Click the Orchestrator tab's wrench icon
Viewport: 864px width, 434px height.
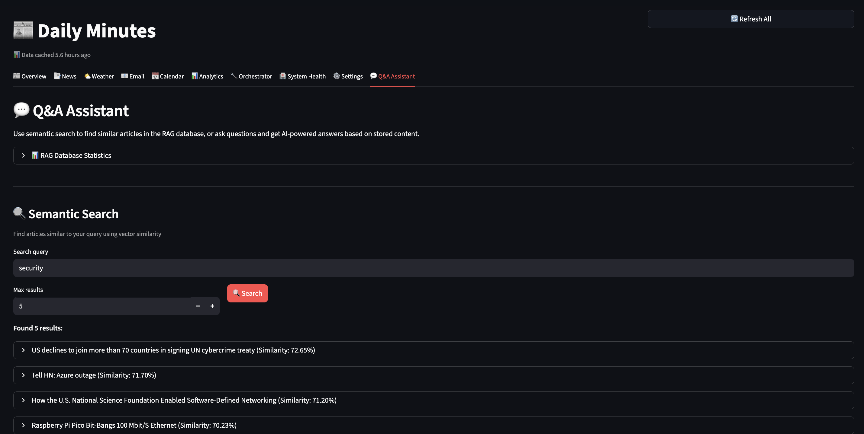[x=234, y=76]
